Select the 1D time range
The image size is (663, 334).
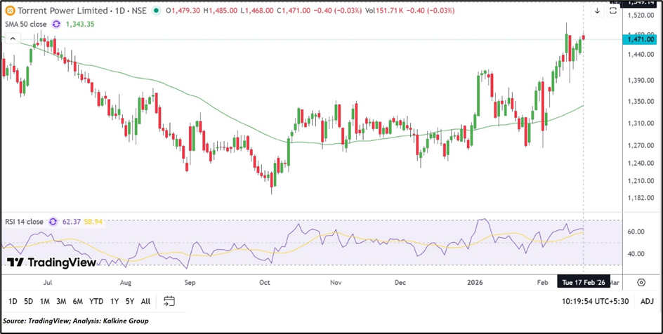click(x=13, y=301)
